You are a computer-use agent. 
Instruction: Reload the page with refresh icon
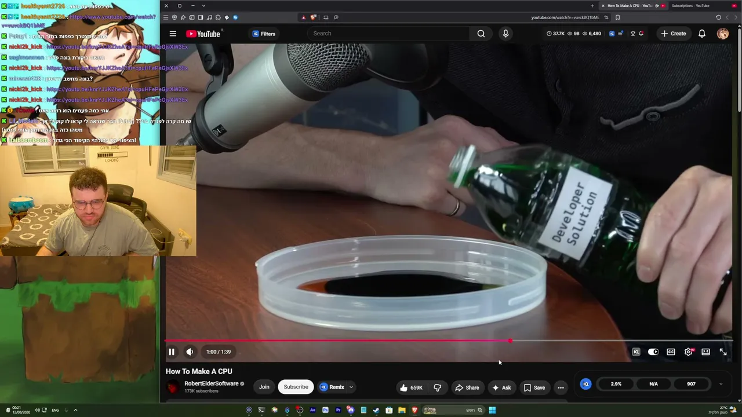(718, 17)
